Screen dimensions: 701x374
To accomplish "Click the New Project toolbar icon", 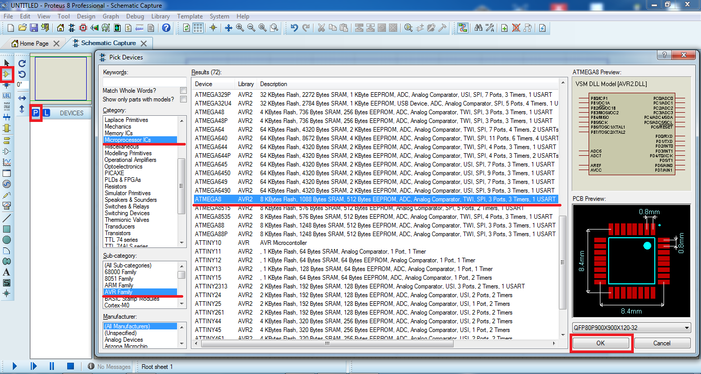I will coord(10,28).
